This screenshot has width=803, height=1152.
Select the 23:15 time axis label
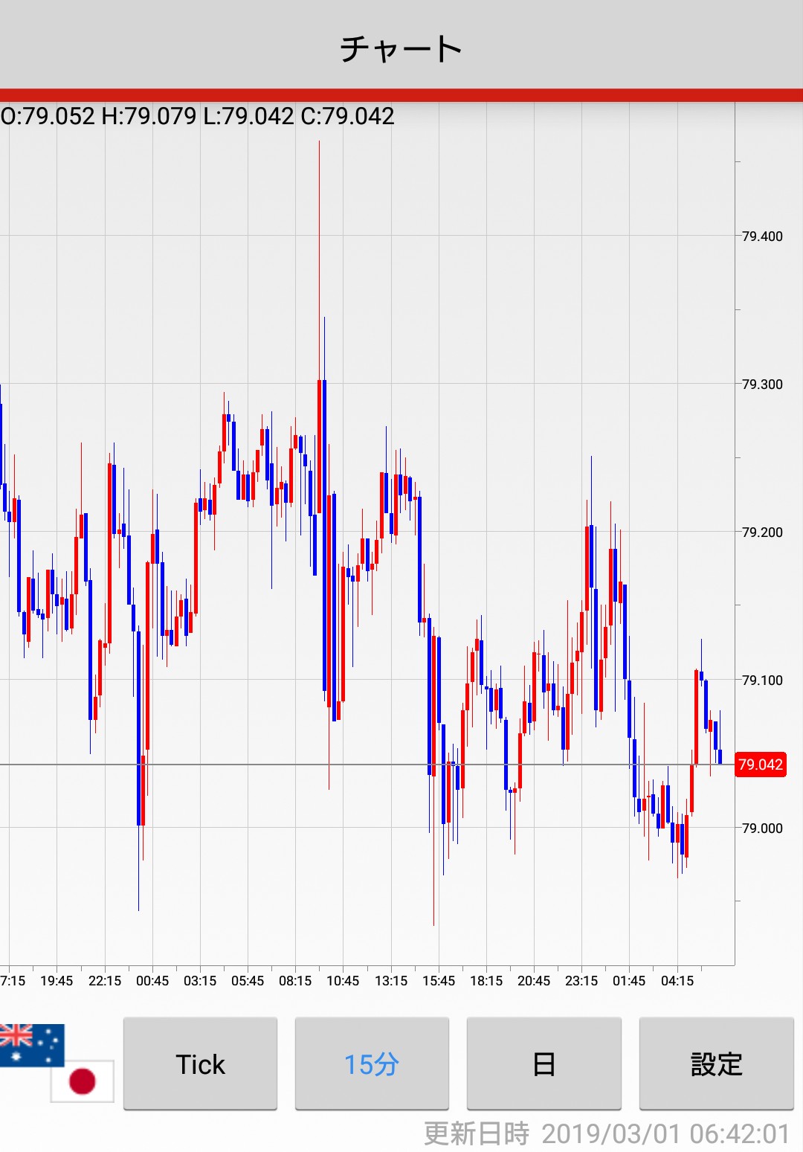click(581, 981)
